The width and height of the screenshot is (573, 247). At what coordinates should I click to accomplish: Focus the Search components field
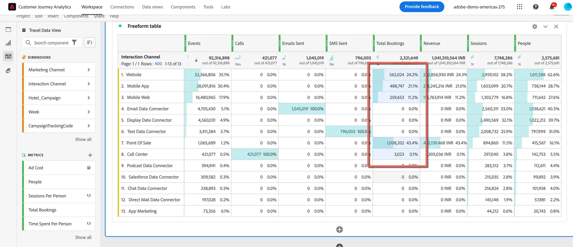click(51, 43)
